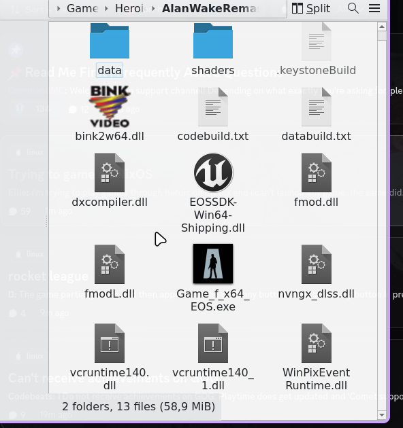Open the hamburger menu
The width and height of the screenshot is (403, 428).
click(374, 8)
